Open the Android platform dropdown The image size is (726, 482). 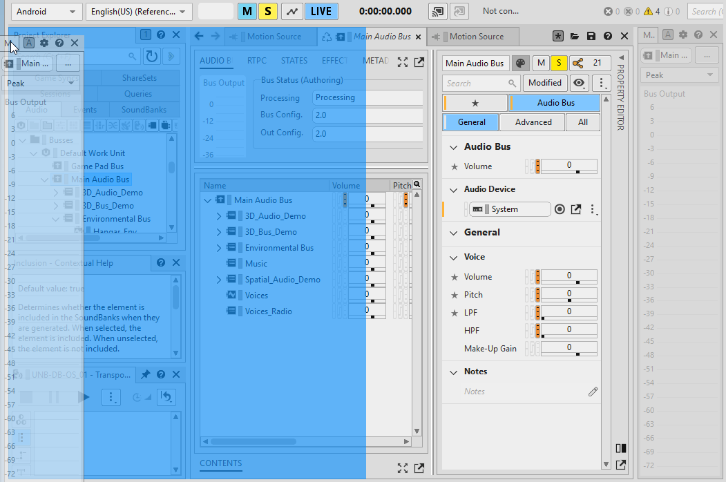[x=46, y=11]
